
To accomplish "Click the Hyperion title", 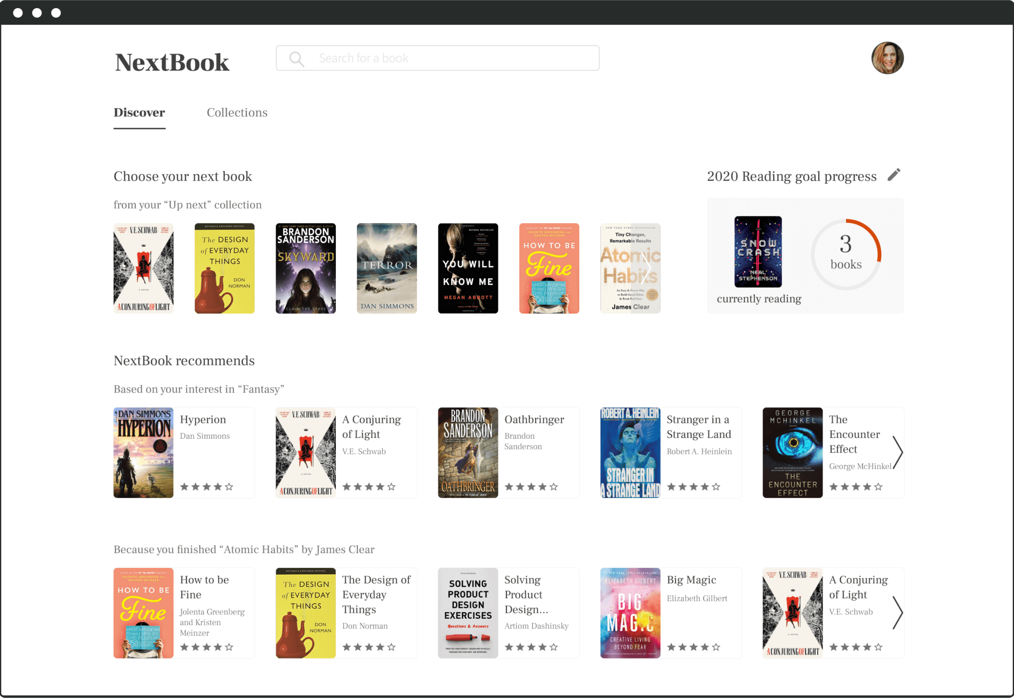I will [203, 419].
